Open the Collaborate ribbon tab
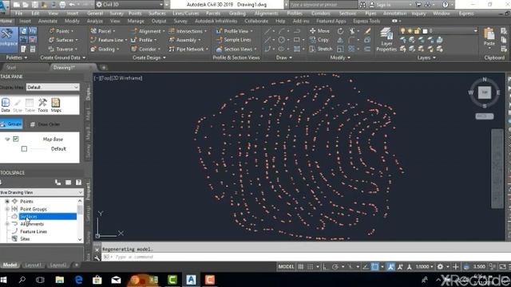Image resolution: width=511 pixels, height=287 pixels. click(x=256, y=21)
